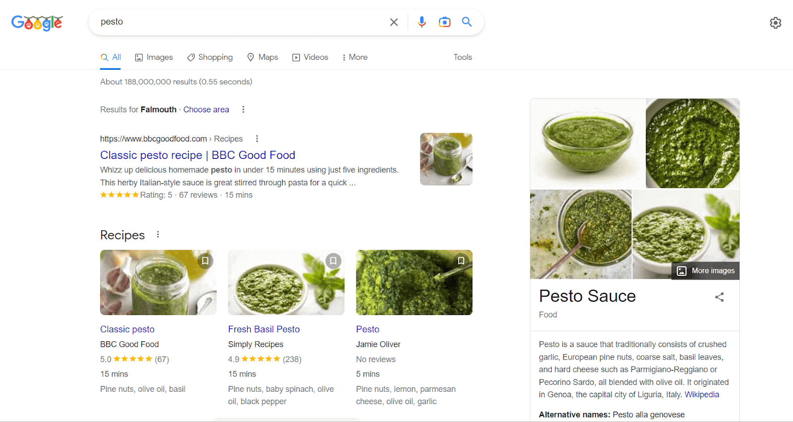The image size is (793, 422).
Task: Bookmark the Jamie Oliver Pesto recipe card
Action: coord(461,261)
